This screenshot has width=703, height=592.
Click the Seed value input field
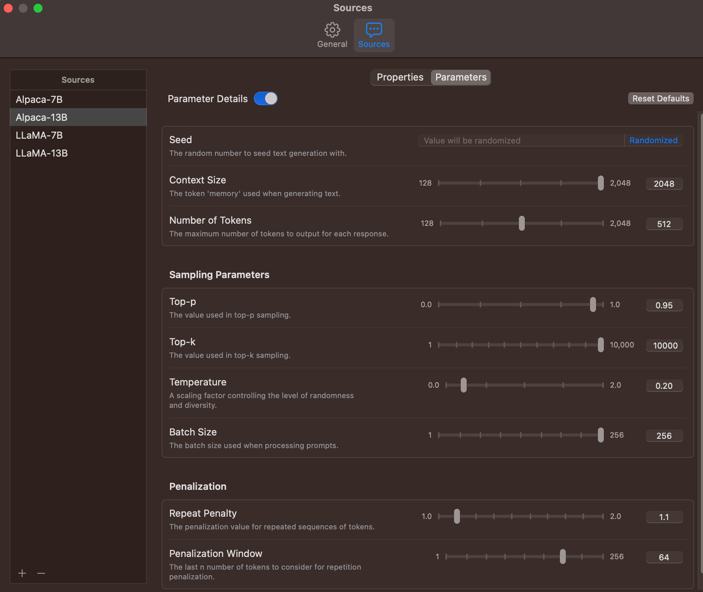[x=521, y=141]
